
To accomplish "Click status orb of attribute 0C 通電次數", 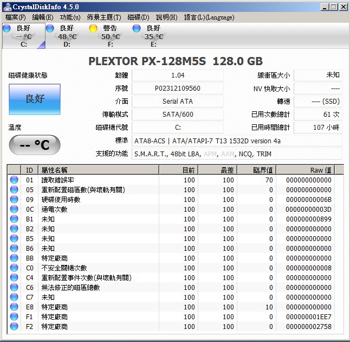I will 14,209.
